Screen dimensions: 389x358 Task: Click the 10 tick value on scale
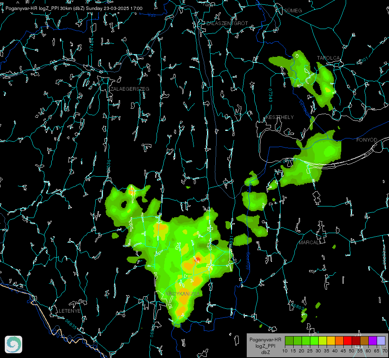tap(285, 351)
